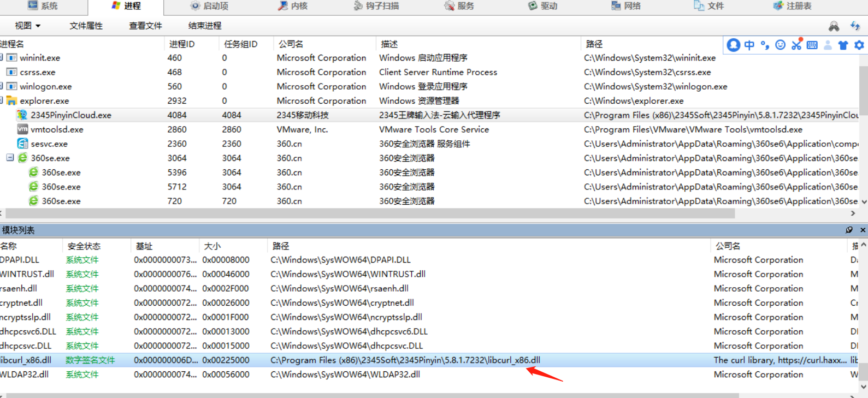Click the Client Server Runtime Process description
This screenshot has height=398, width=868.
[438, 72]
